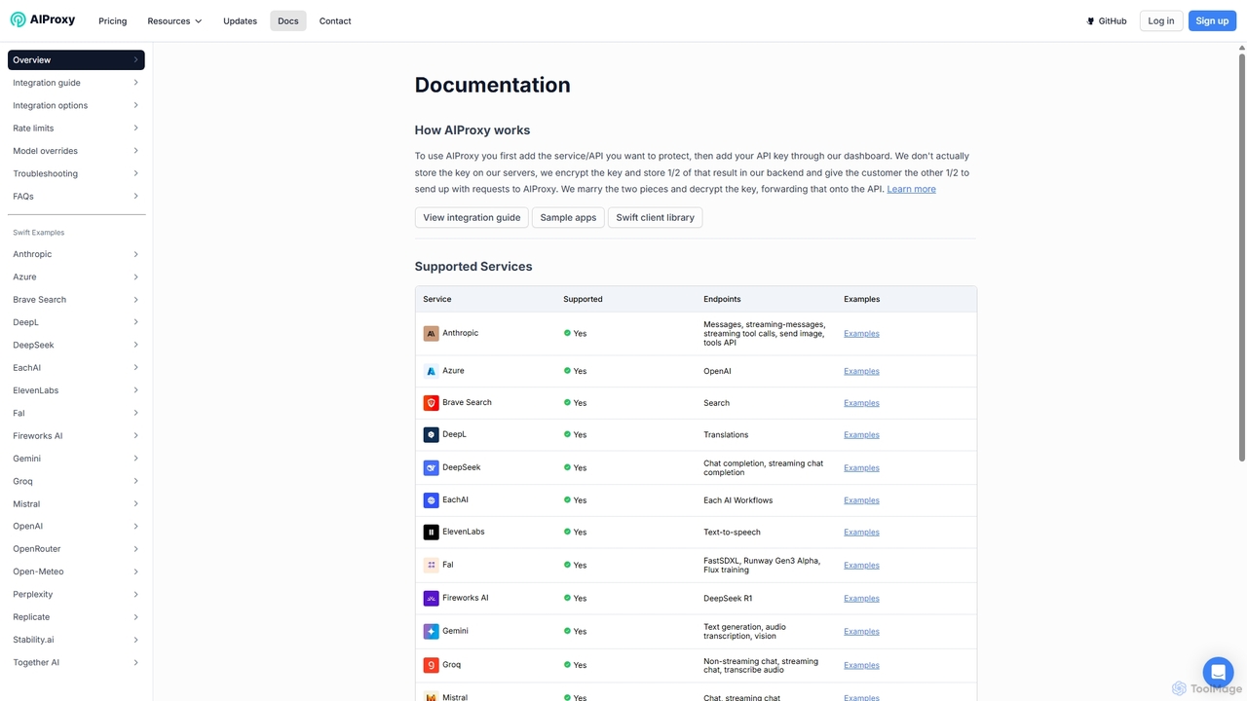Expand the Model overrides sidebar section
This screenshot has width=1247, height=701.
pyautogui.click(x=76, y=151)
